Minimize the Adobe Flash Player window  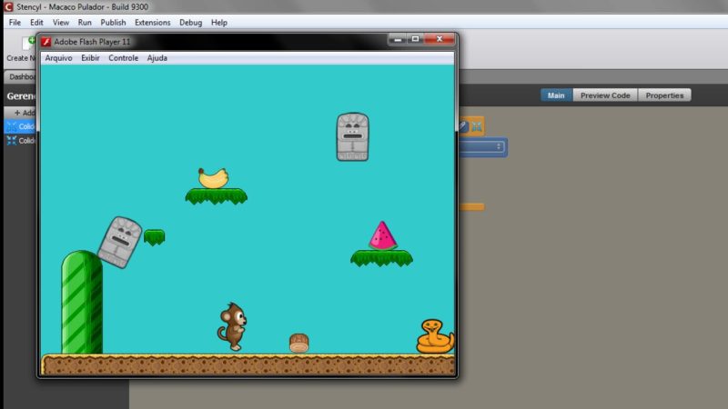[398, 39]
